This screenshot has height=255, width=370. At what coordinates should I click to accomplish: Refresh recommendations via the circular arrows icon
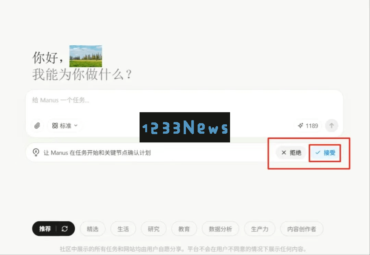64,229
